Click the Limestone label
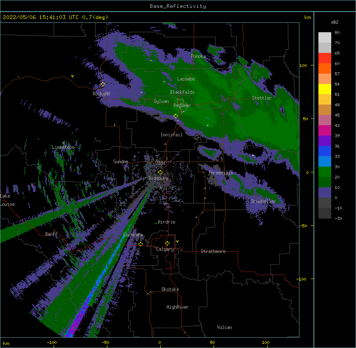 pyautogui.click(x=63, y=147)
